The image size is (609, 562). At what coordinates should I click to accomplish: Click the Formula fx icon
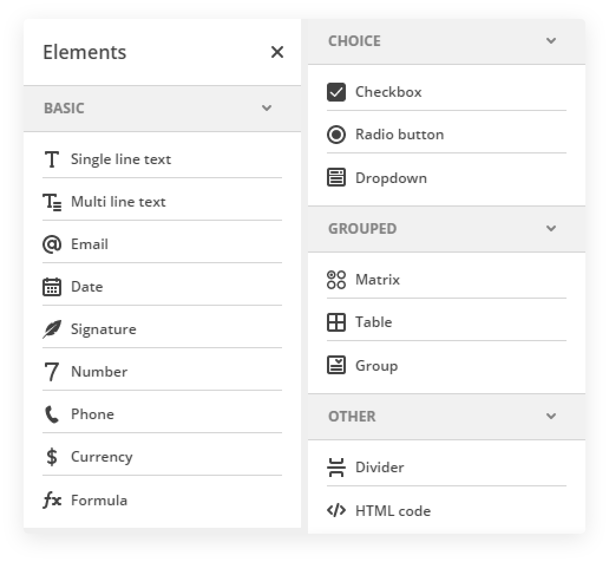[52, 501]
